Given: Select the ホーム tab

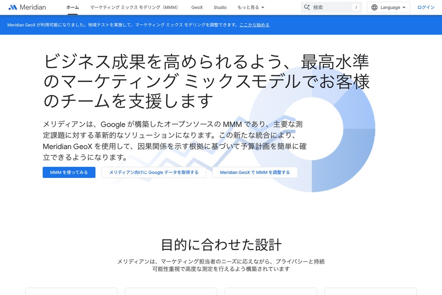Looking at the screenshot, I should (73, 7).
